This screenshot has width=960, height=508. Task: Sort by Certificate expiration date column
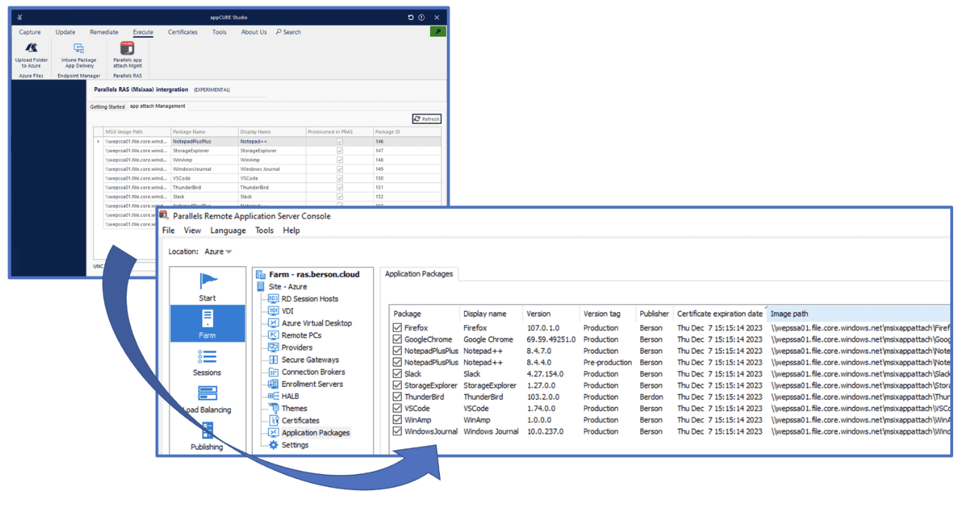720,314
